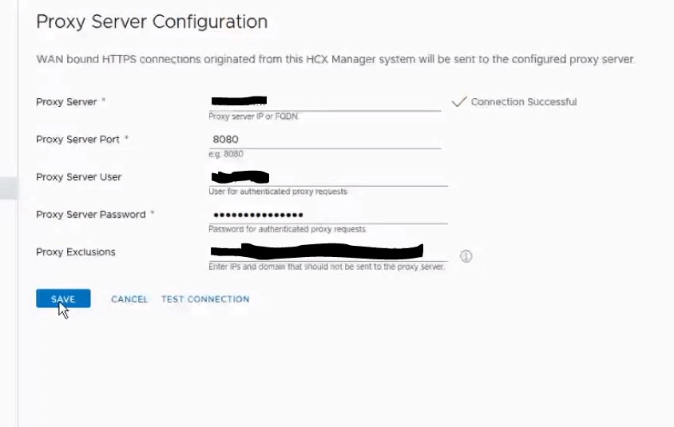Click the "Connection Successful" status text
Screen dimensions: 674x427
coord(523,102)
